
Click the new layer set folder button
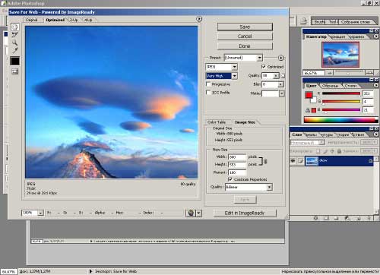pos(337,218)
